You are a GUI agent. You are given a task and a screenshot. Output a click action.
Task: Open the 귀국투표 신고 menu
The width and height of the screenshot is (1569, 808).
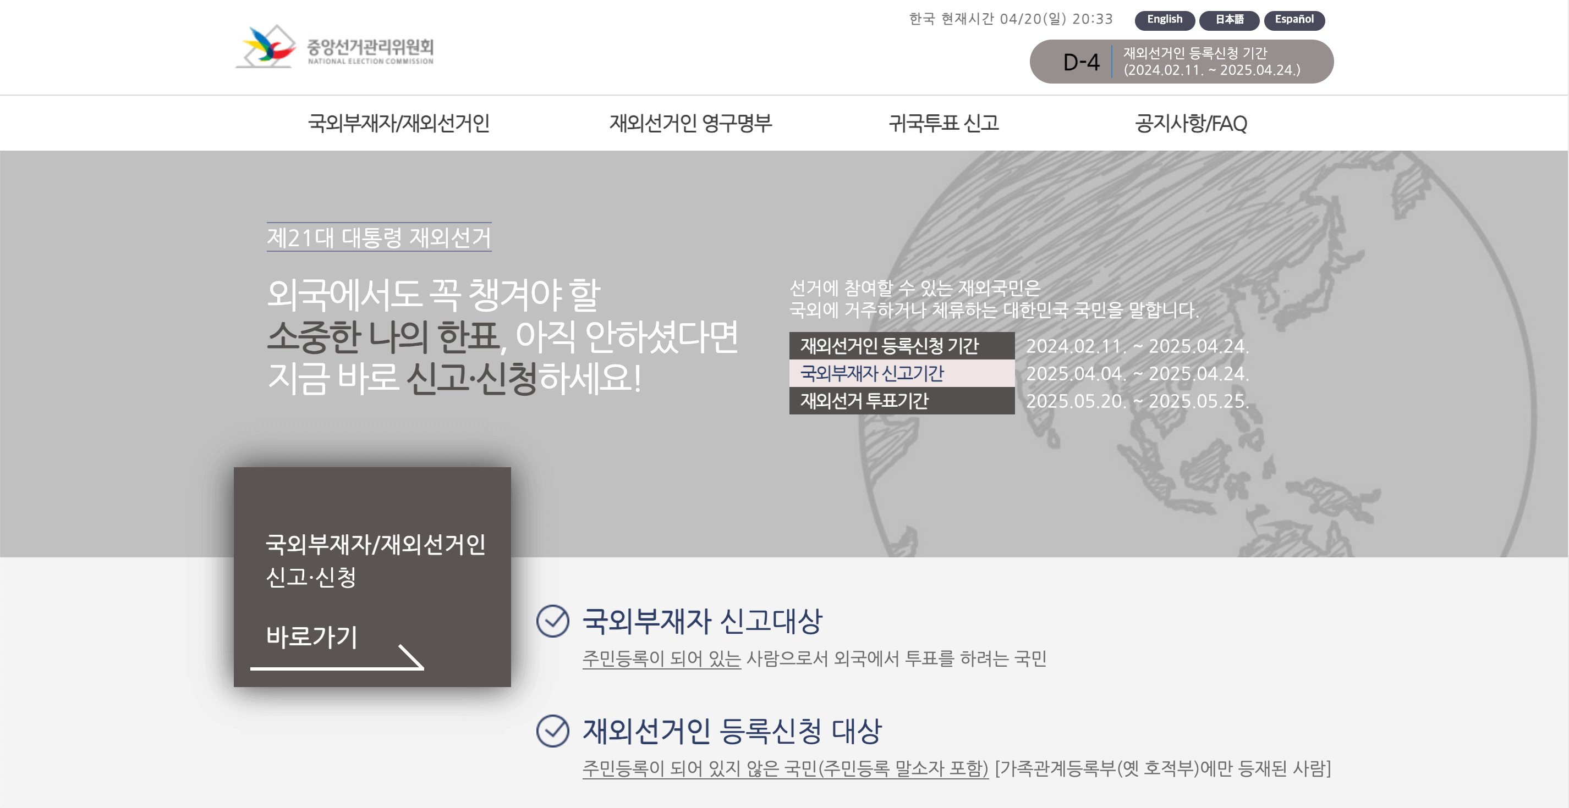pos(945,124)
